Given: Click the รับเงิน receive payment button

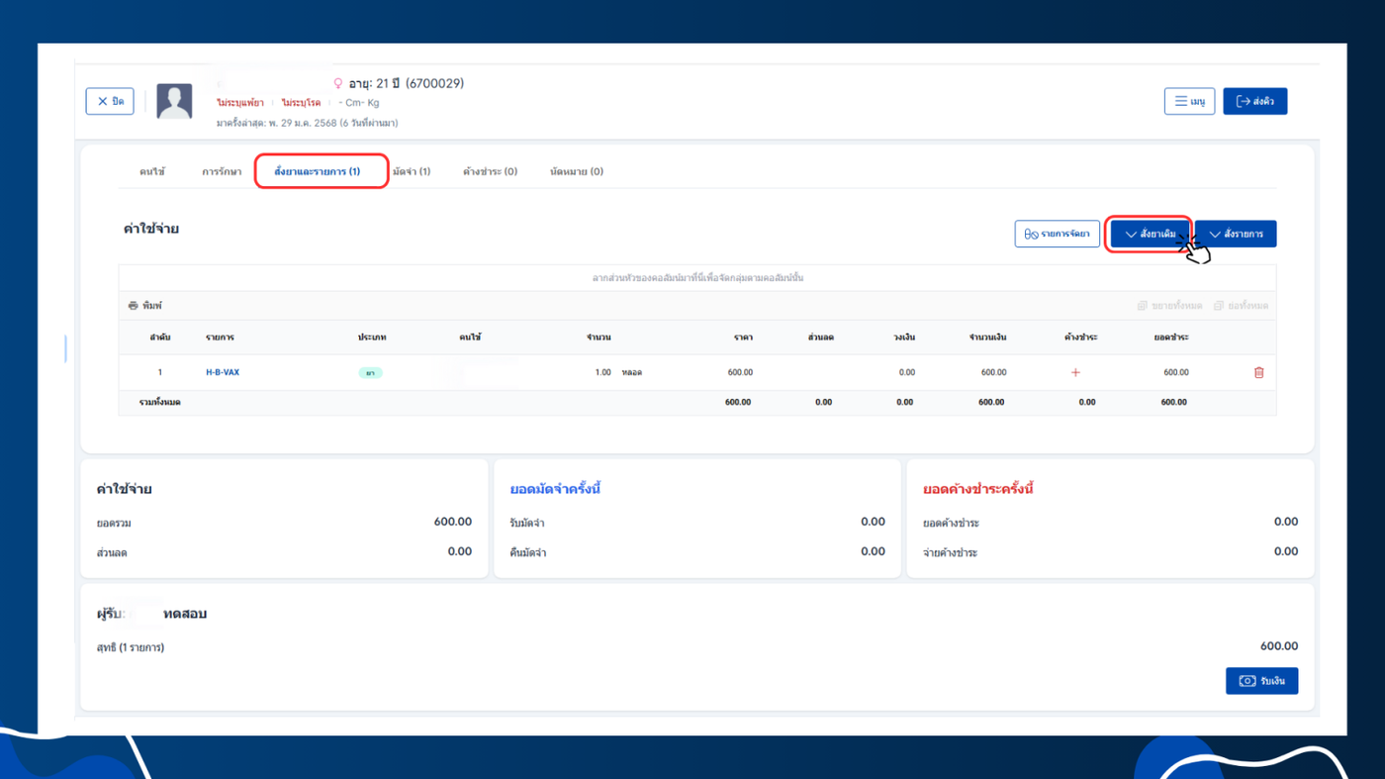Looking at the screenshot, I should click(1262, 681).
